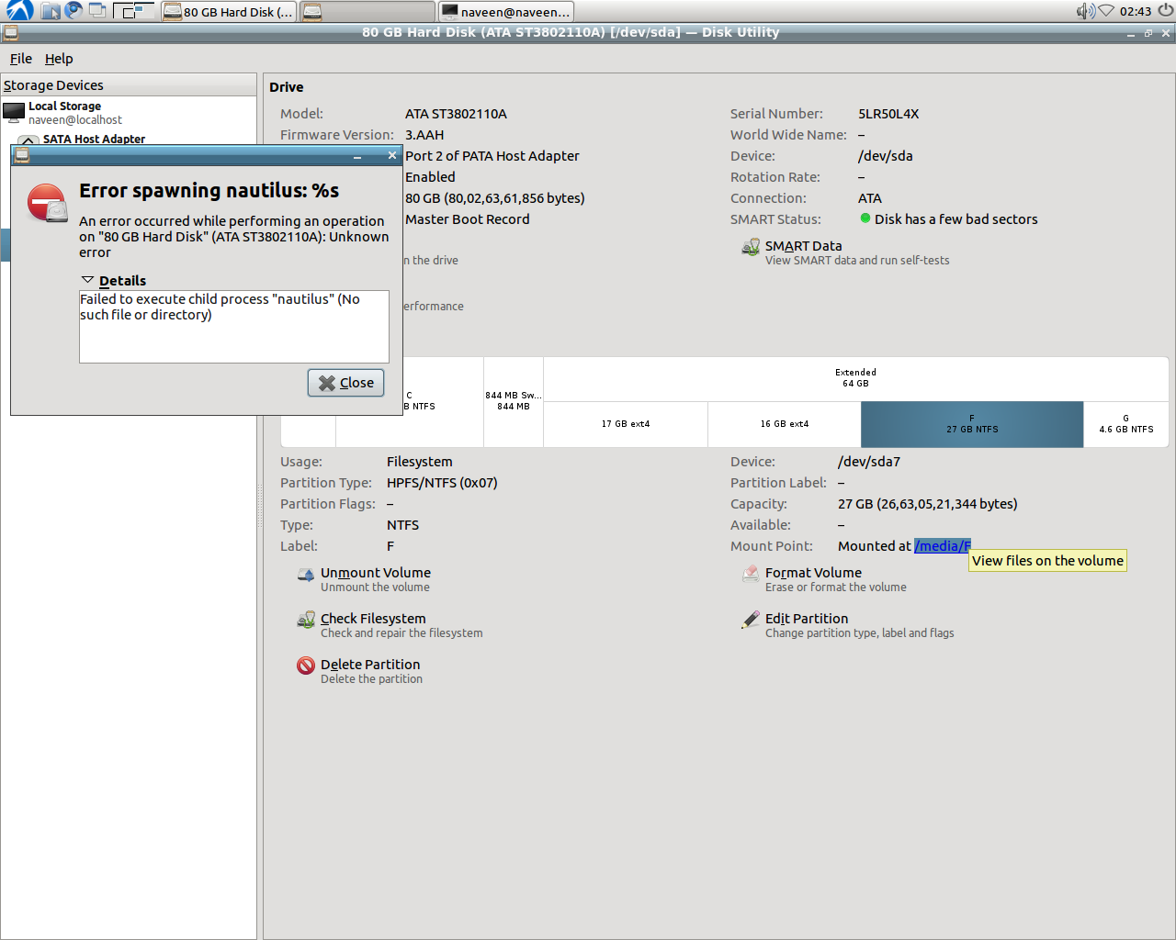Open the File menu
The image size is (1176, 940).
(x=21, y=59)
